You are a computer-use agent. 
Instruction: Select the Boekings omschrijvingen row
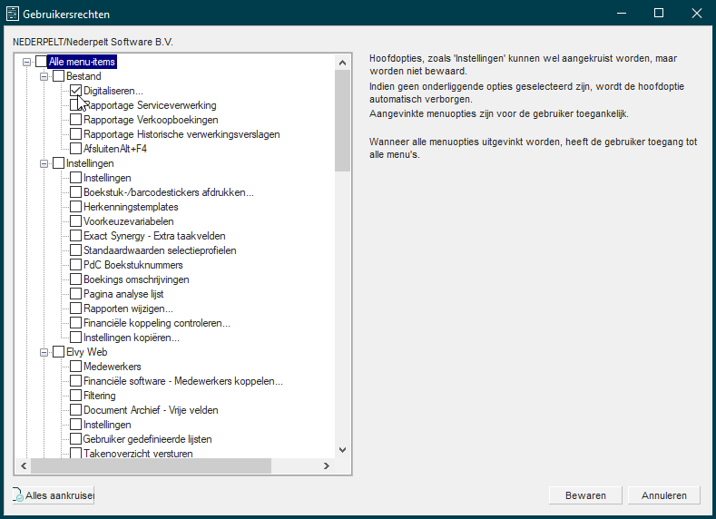point(136,279)
